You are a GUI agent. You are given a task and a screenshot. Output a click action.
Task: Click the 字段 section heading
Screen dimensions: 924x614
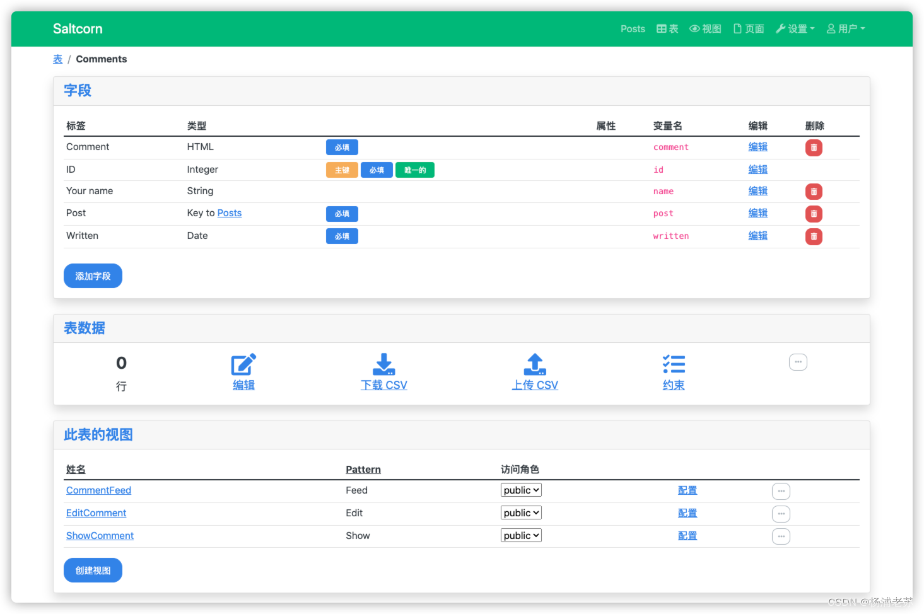tap(78, 90)
